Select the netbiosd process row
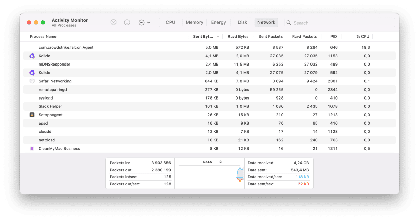 click(x=209, y=140)
